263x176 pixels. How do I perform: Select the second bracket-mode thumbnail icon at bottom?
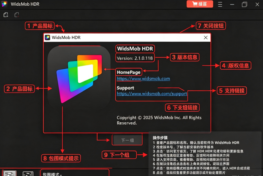(x=28, y=174)
